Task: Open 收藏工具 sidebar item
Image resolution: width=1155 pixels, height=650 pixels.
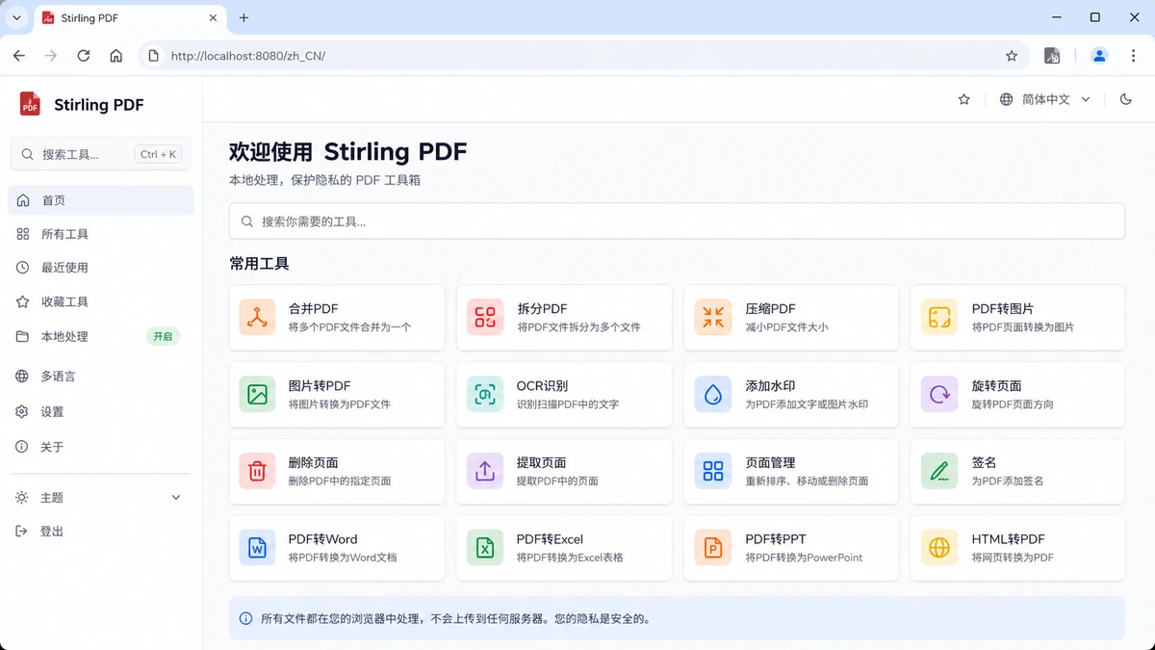Action: 101,302
